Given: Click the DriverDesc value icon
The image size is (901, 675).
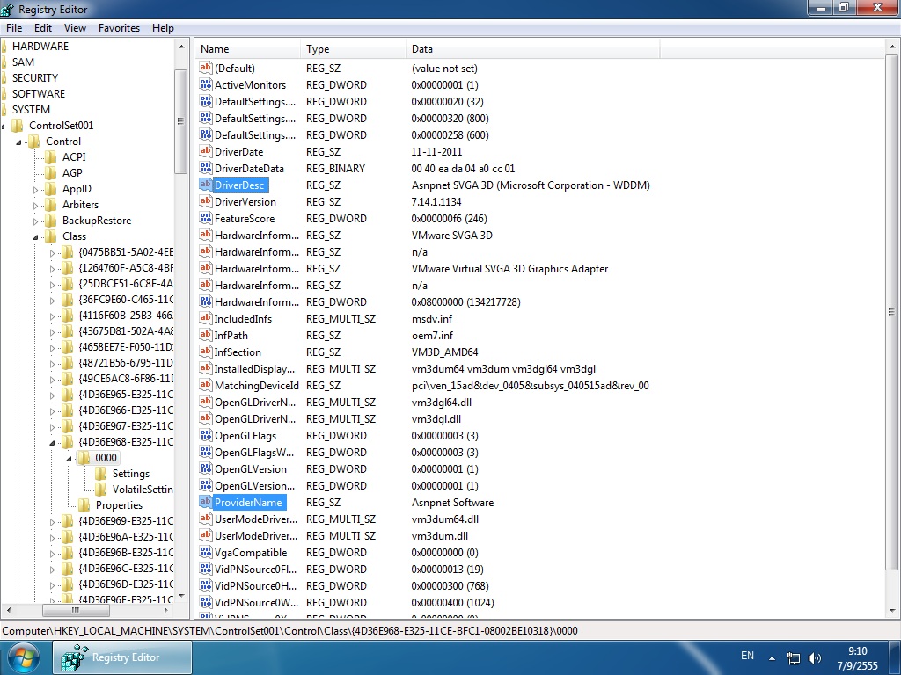Looking at the screenshot, I should coord(205,185).
